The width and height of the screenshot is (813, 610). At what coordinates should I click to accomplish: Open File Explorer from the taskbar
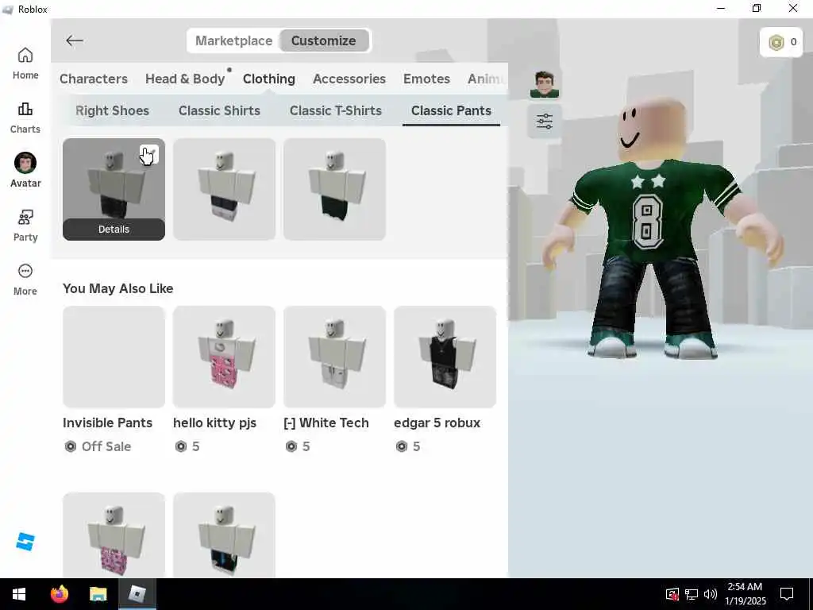(98, 594)
